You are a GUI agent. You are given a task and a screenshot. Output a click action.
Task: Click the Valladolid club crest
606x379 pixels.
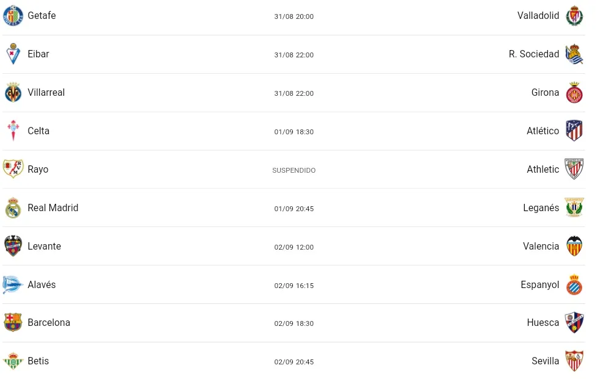(574, 16)
